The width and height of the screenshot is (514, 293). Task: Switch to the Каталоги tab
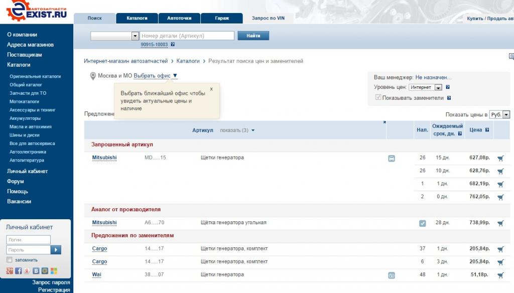(137, 18)
